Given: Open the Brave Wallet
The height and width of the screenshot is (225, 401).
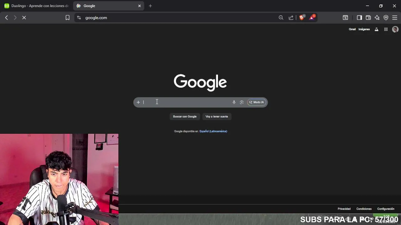Looking at the screenshot, I should [x=368, y=18].
